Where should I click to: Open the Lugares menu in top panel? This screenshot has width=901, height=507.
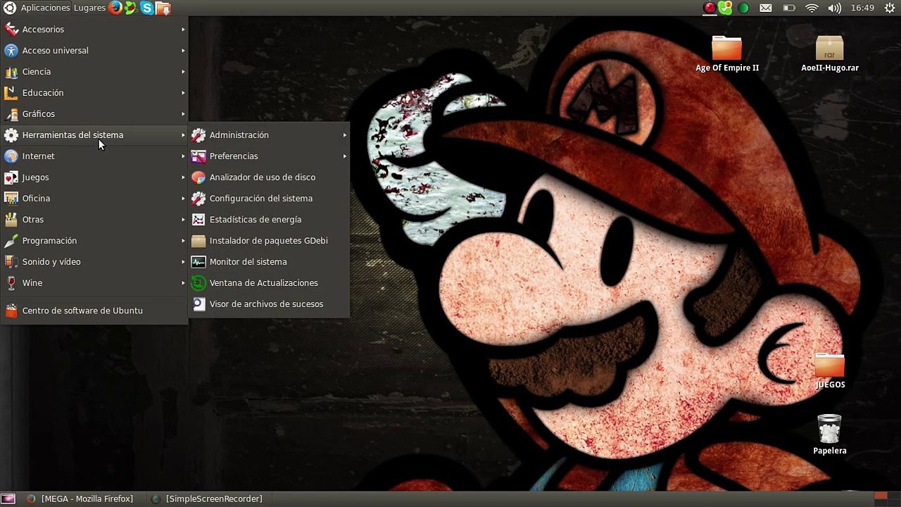coord(89,8)
